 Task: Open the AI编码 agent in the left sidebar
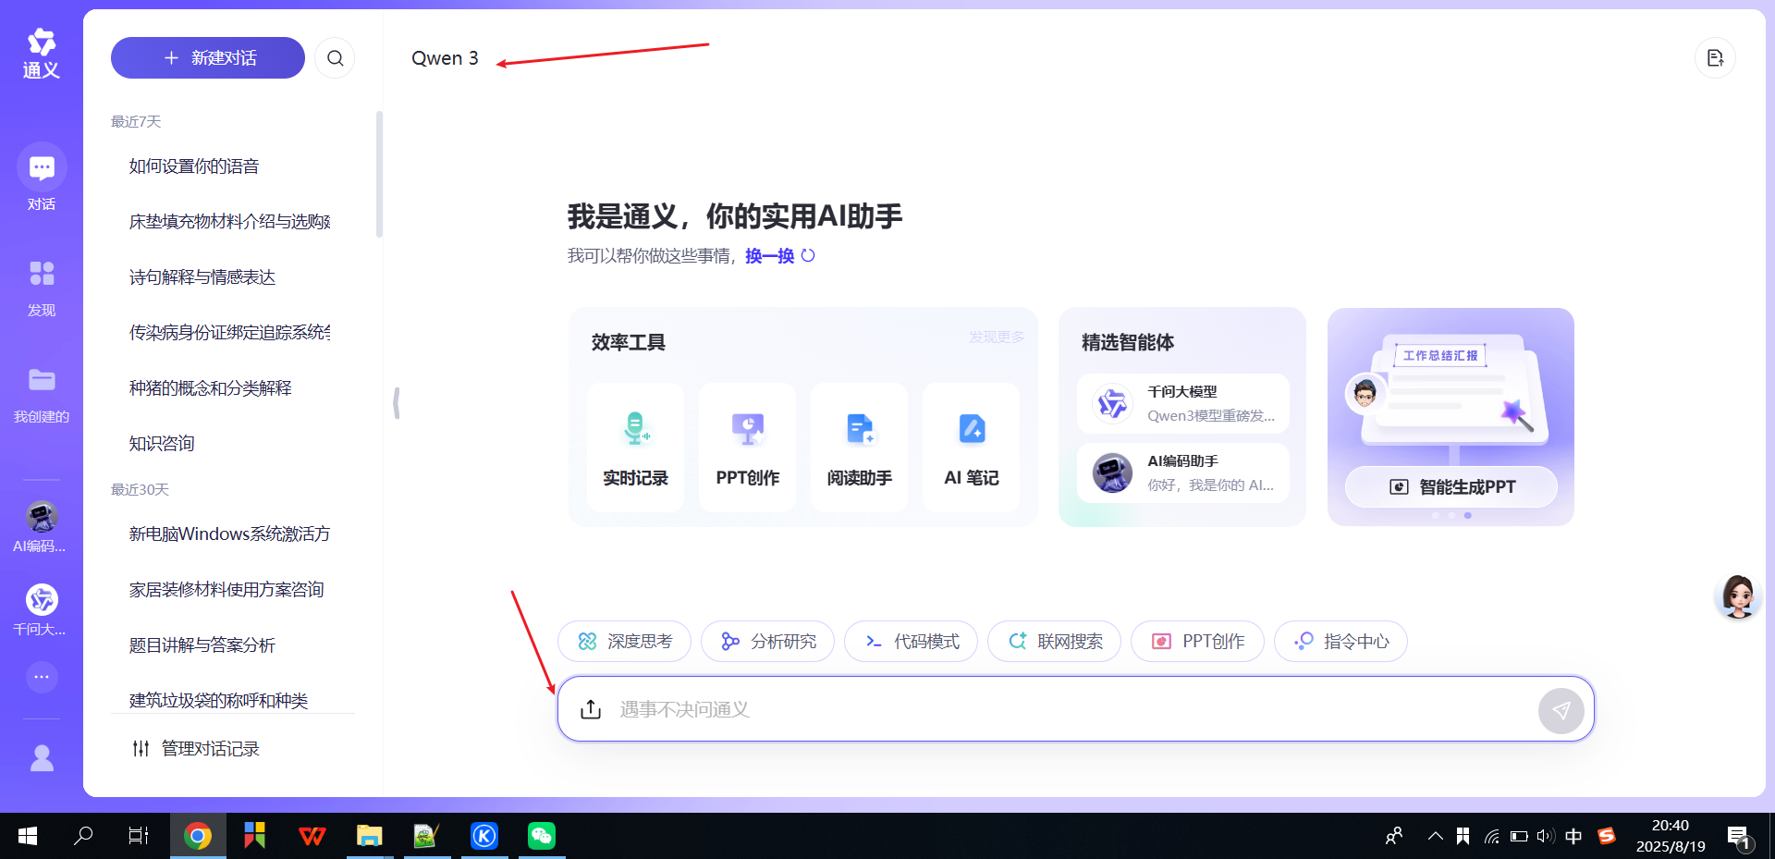click(42, 527)
